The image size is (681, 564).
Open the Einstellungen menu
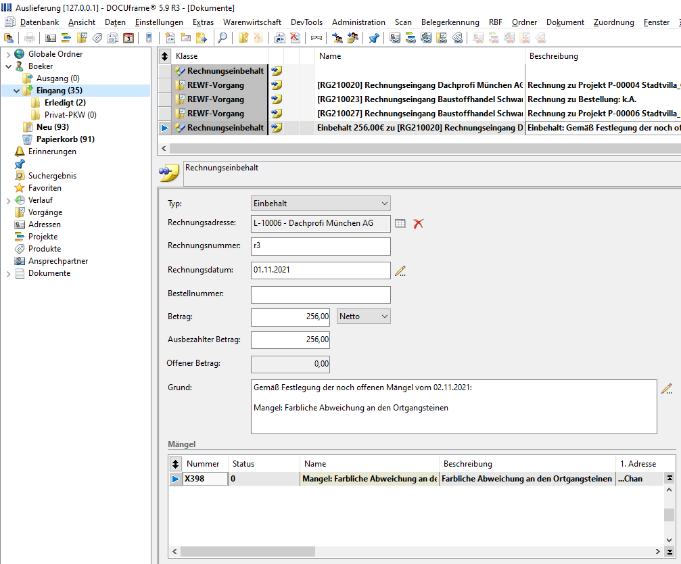pyautogui.click(x=159, y=22)
